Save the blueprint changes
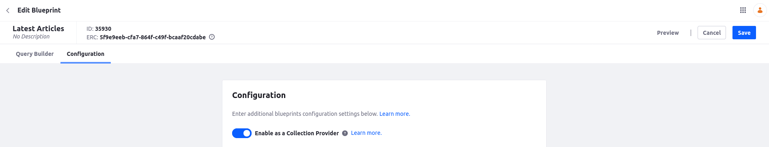This screenshot has height=147, width=769. click(744, 33)
